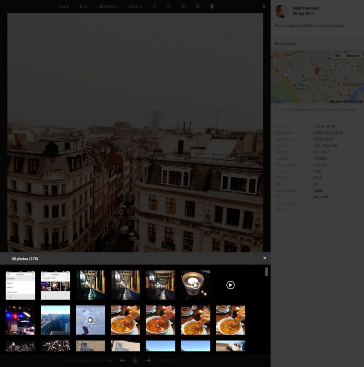Click the Photos from Auto-Backup link
The width and height of the screenshot is (364, 367).
click(x=90, y=361)
